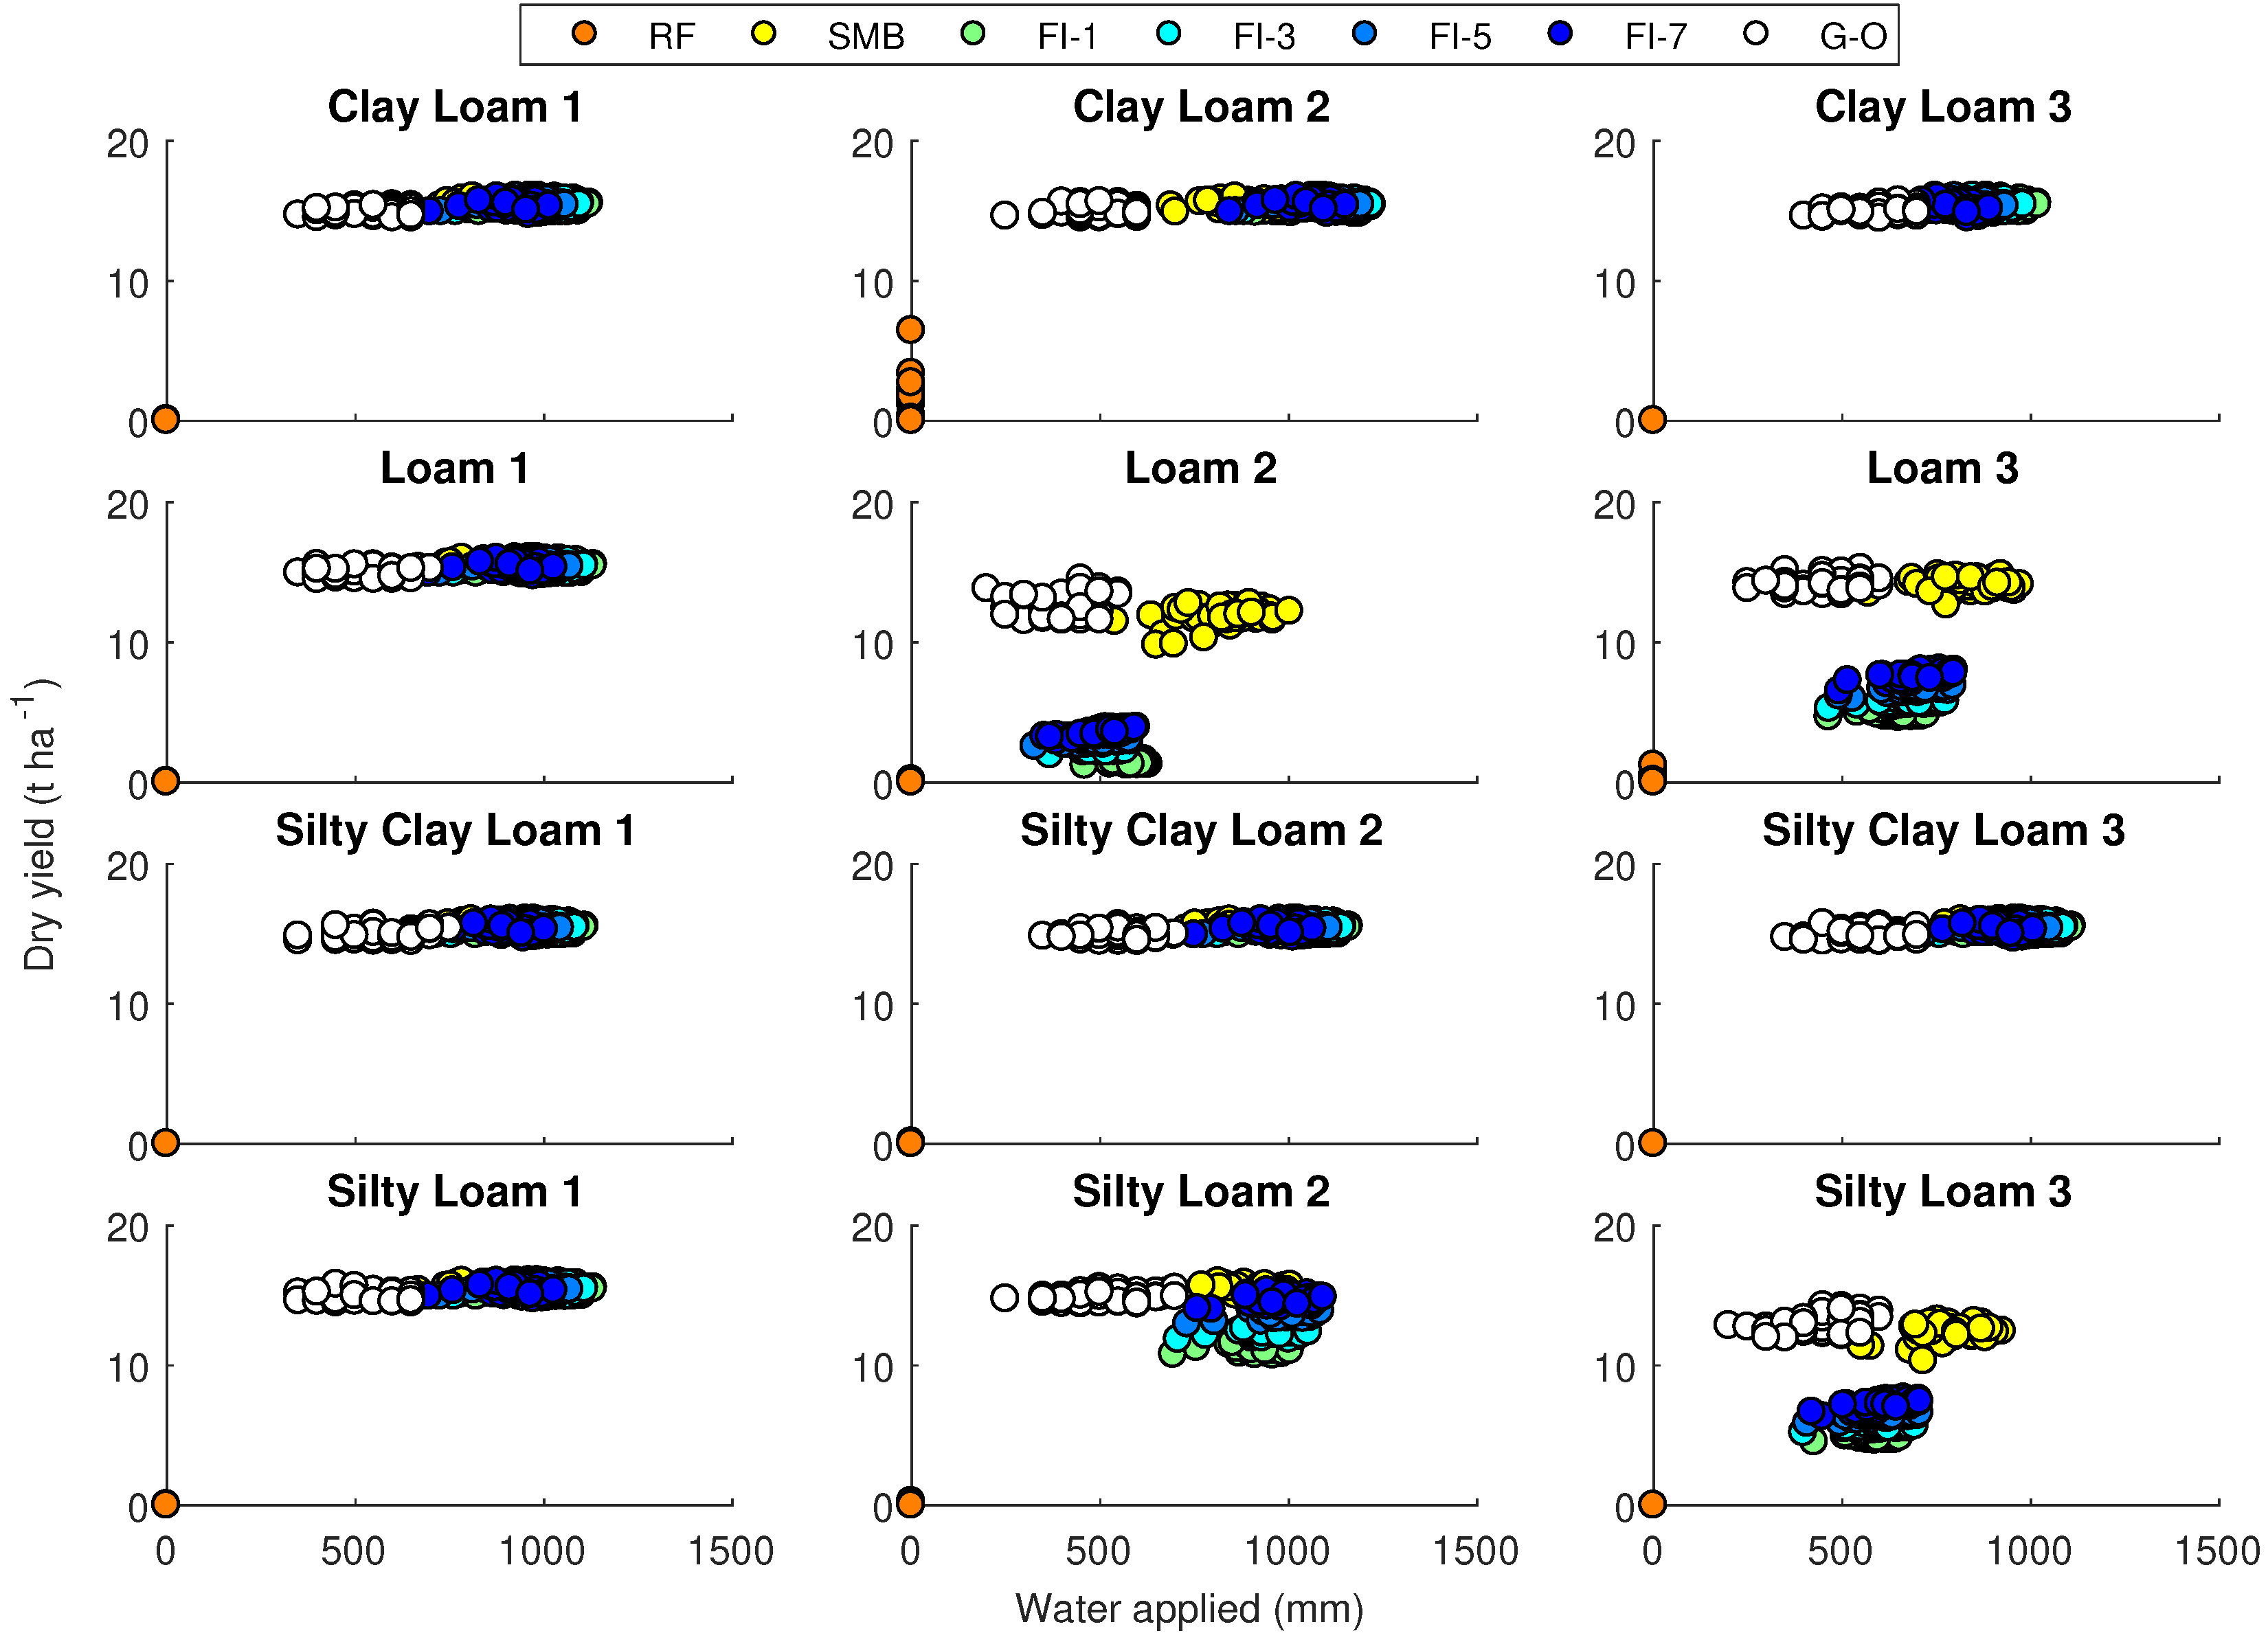Click the cyan FI-3 legend marker
The image size is (2268, 1642).
click(x=1168, y=33)
